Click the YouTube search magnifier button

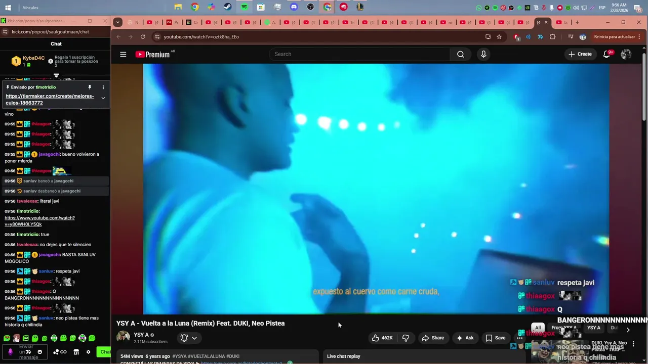pyautogui.click(x=460, y=54)
